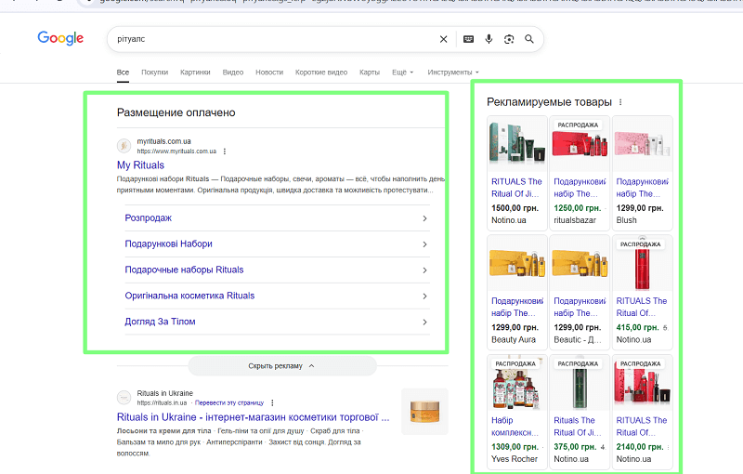Expand the Ещё dropdown menu
Screen dimensions: 743x474
click(402, 72)
